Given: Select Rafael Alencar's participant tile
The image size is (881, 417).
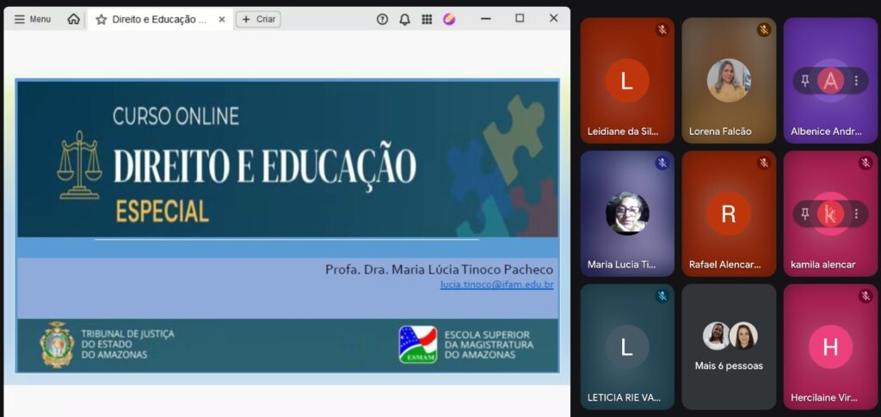Looking at the screenshot, I should 729,214.
